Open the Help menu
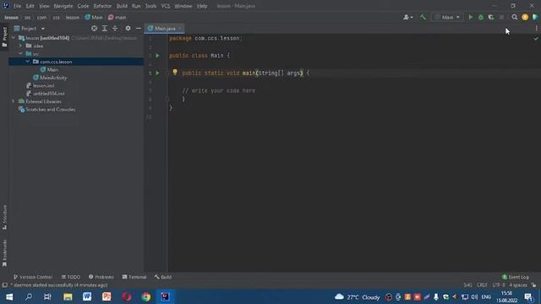The width and height of the screenshot is (541, 304). [x=202, y=6]
